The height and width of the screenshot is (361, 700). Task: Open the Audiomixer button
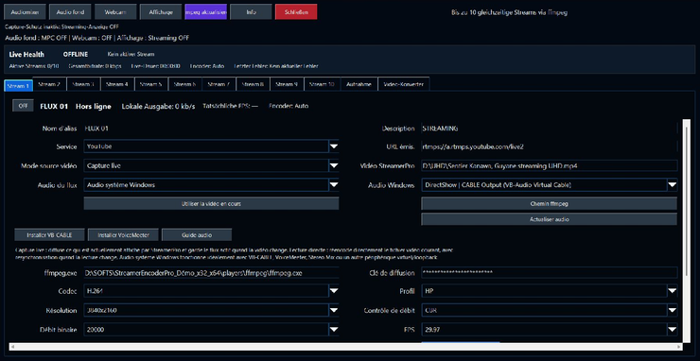coord(25,12)
